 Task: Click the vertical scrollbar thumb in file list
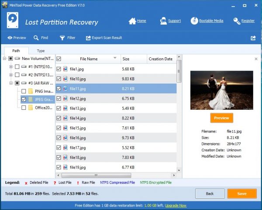(x=179, y=71)
